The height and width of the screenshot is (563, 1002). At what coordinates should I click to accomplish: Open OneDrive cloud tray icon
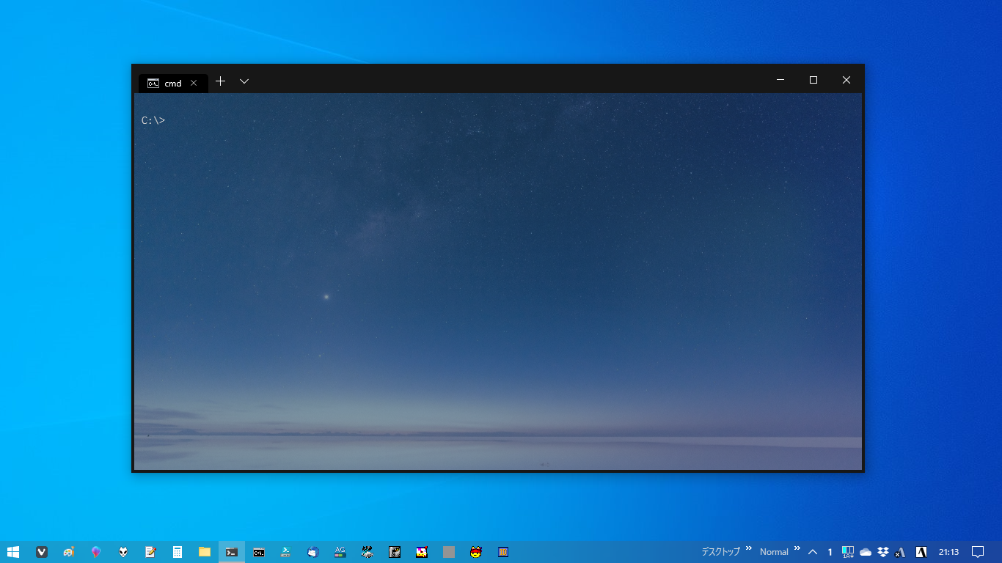point(866,552)
